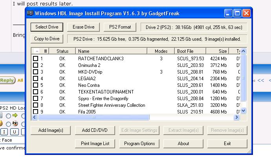Click the size value 768 Mb
The image size is (271, 160).
[220, 72]
